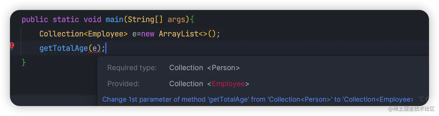
Task: Click the 'Required type:' label in tooltip
Action: pyautogui.click(x=132, y=68)
